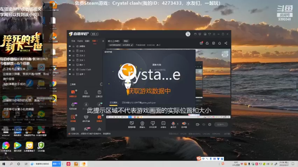
Task: Mute the speaker sound icon
Action: click(184, 124)
